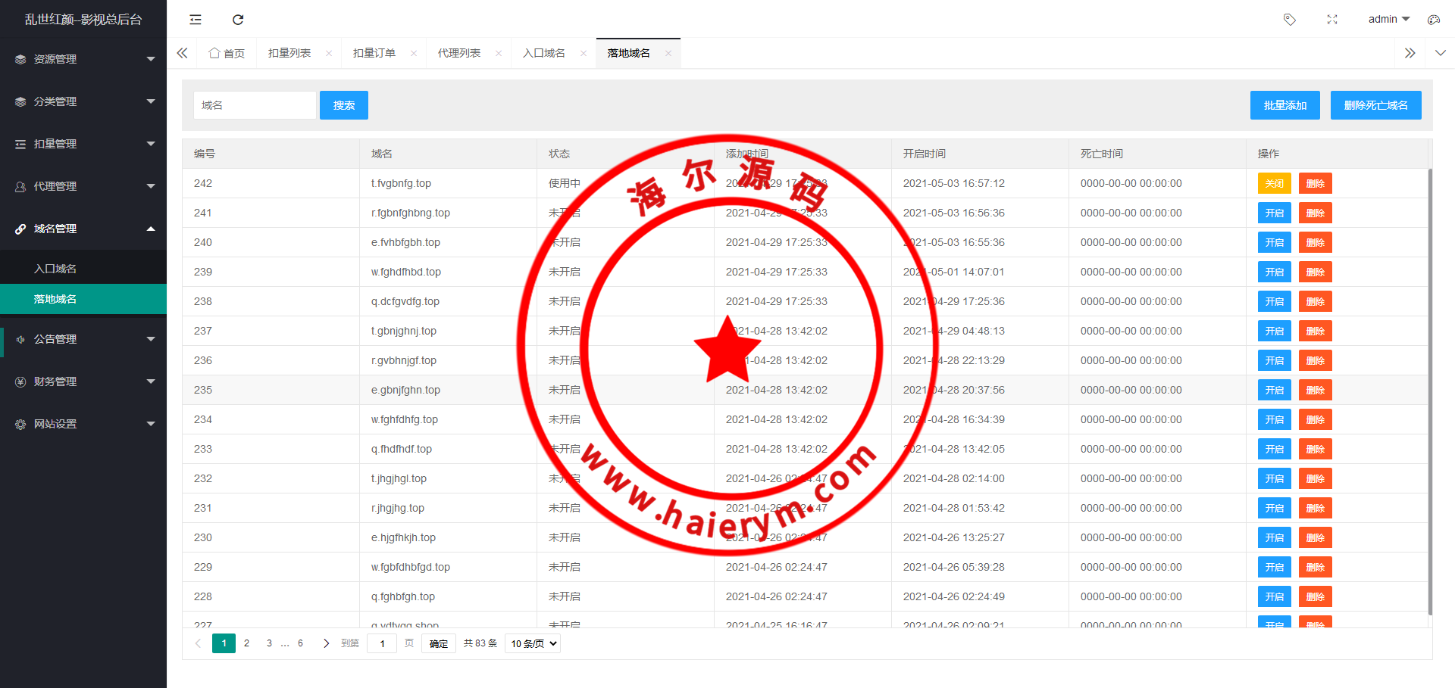
Task: Switch to the 入口域名 tab
Action: coord(543,53)
